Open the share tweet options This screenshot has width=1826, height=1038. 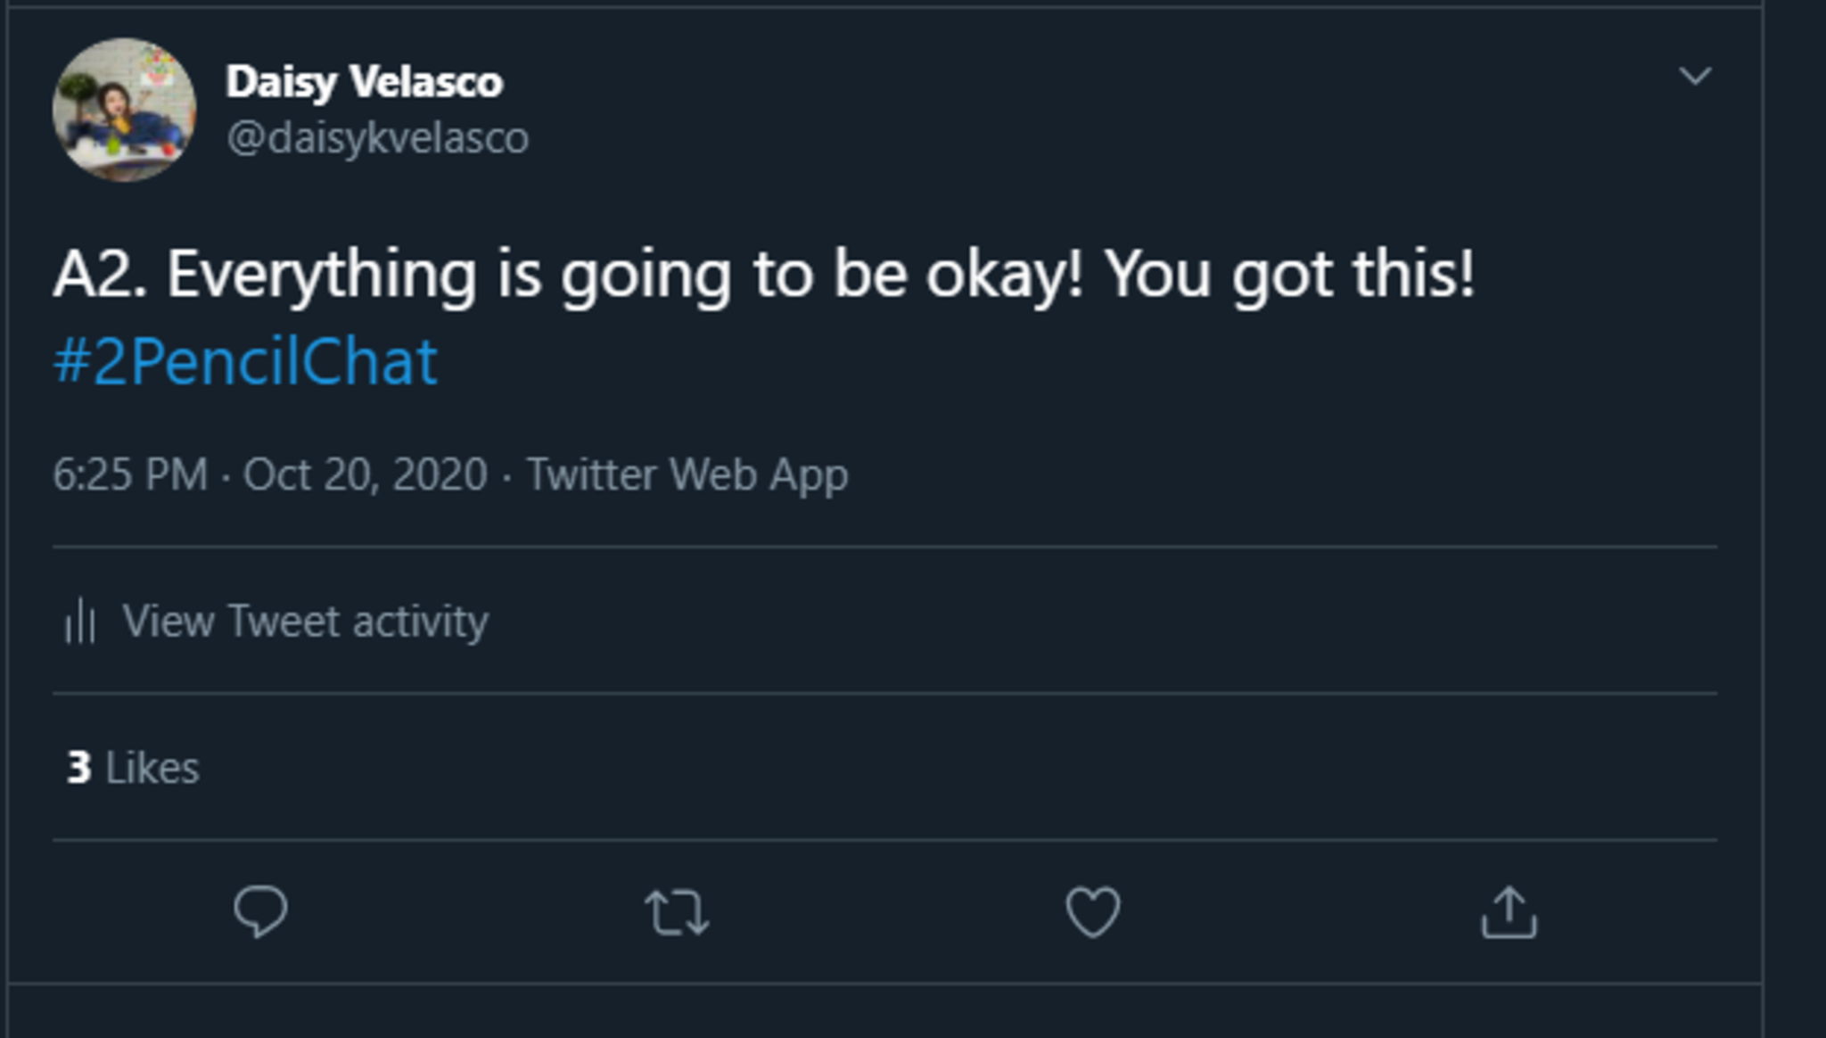click(1509, 912)
